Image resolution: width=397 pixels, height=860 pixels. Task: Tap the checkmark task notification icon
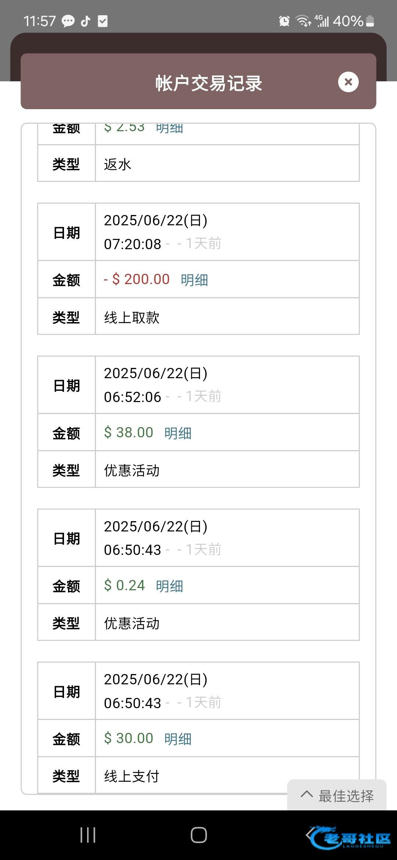(x=103, y=21)
